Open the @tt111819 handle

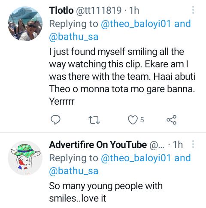99,10
